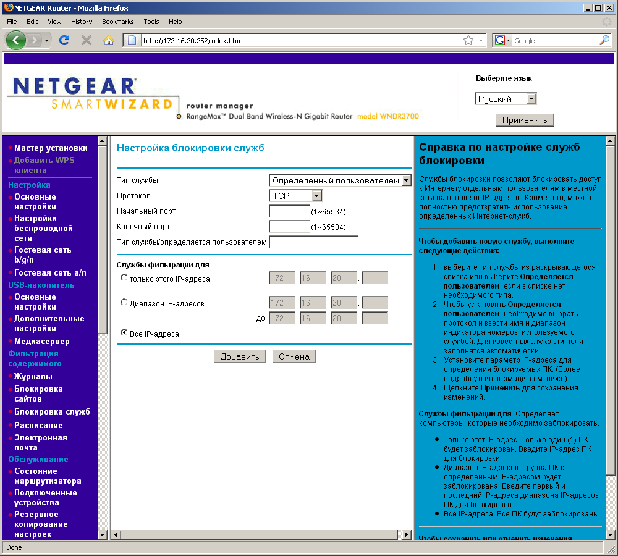The width and height of the screenshot is (618, 556).
Task: Open Состояние маршрутизатора link
Action: (48, 476)
